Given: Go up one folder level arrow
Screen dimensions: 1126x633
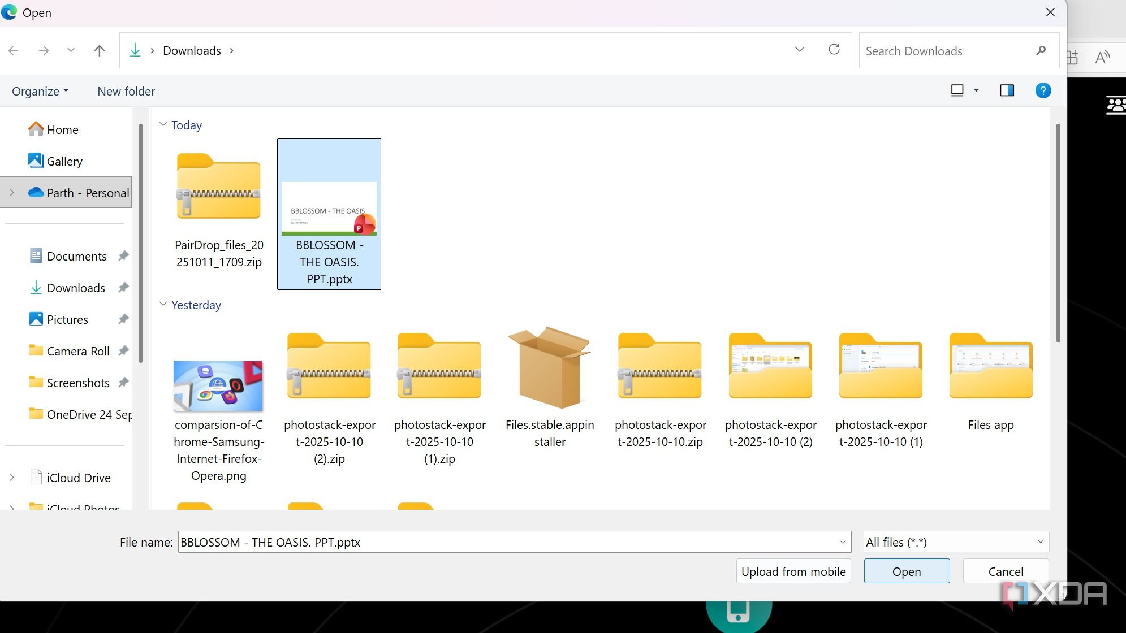Looking at the screenshot, I should (100, 51).
